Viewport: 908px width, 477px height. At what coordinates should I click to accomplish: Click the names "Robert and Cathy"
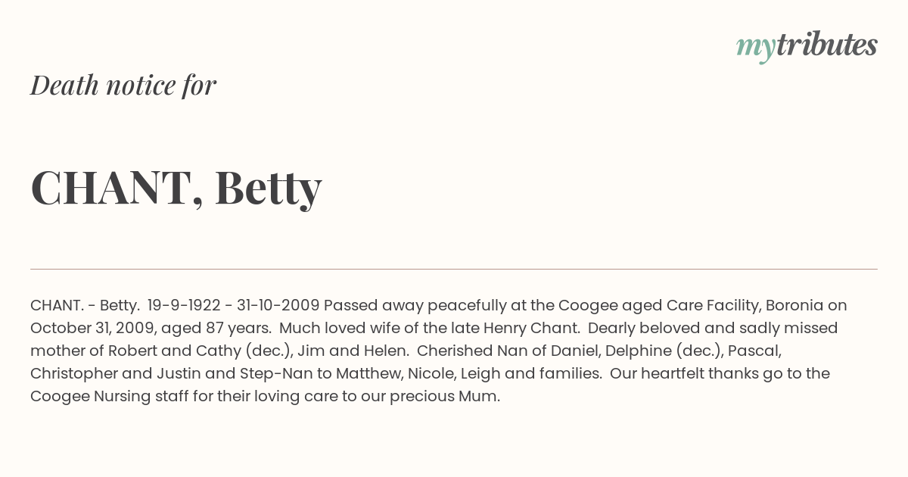[x=173, y=351]
